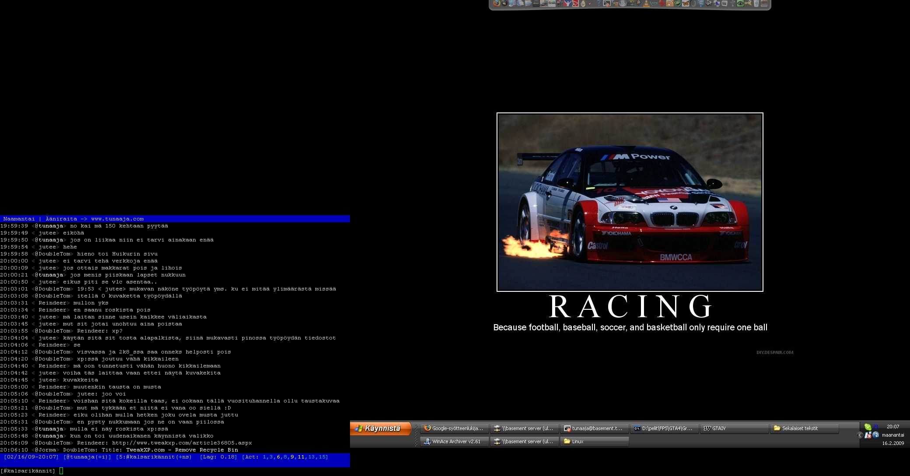Switch to tunaaja@basement terminal window
Image resolution: width=910 pixels, height=476 pixels.
594,428
